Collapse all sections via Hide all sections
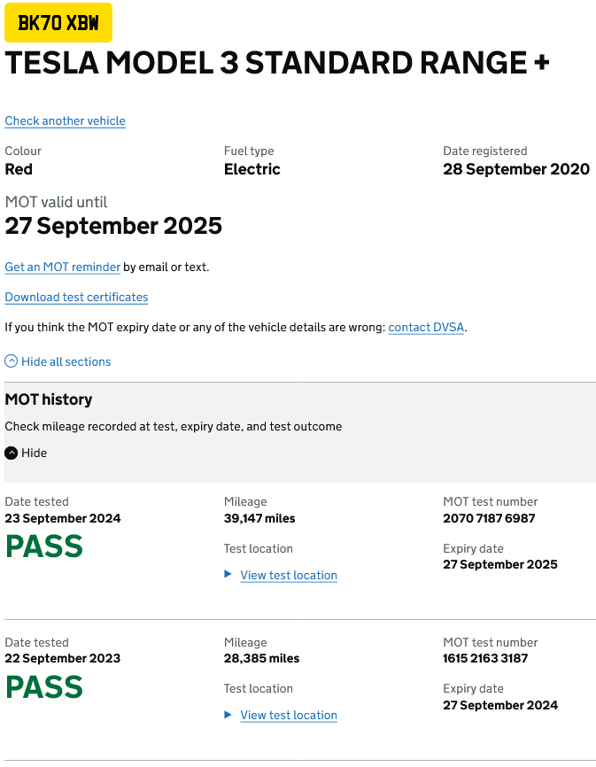596x767 pixels. coord(66,361)
